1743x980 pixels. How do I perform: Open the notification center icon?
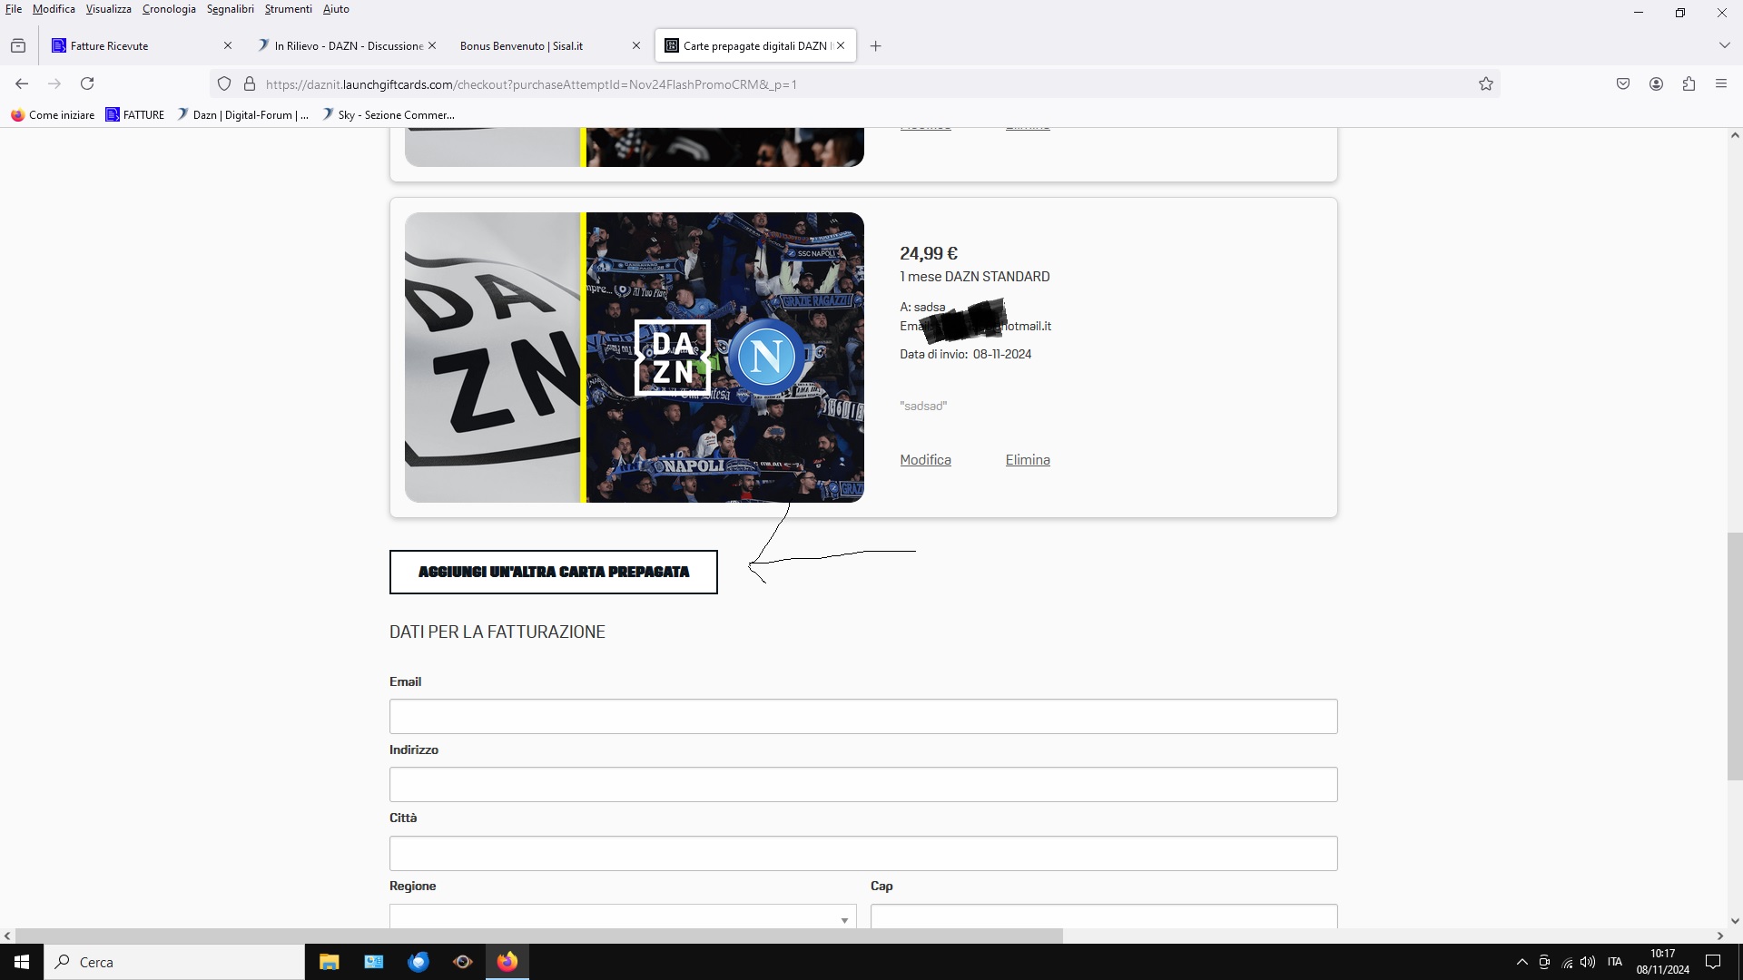click(1713, 962)
